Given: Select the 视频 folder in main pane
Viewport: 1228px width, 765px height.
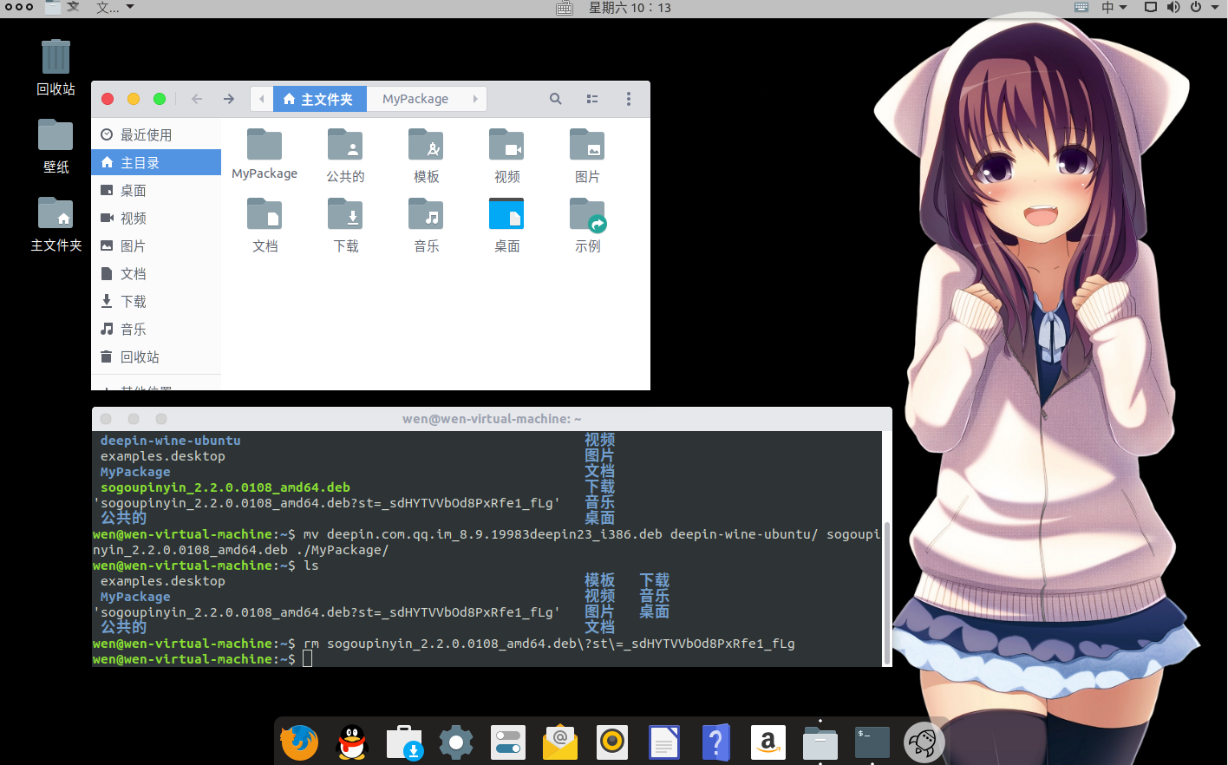Looking at the screenshot, I should [x=506, y=155].
